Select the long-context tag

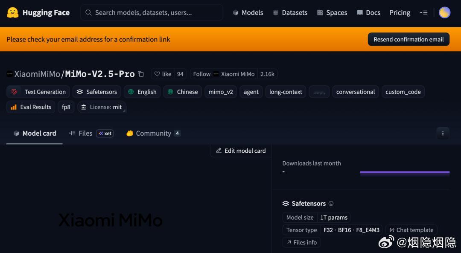(286, 92)
